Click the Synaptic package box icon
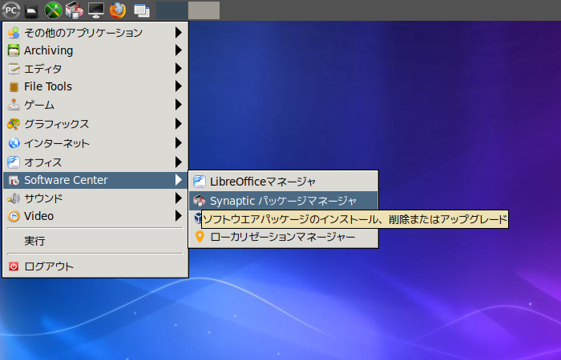This screenshot has width=561, height=360. [x=200, y=201]
